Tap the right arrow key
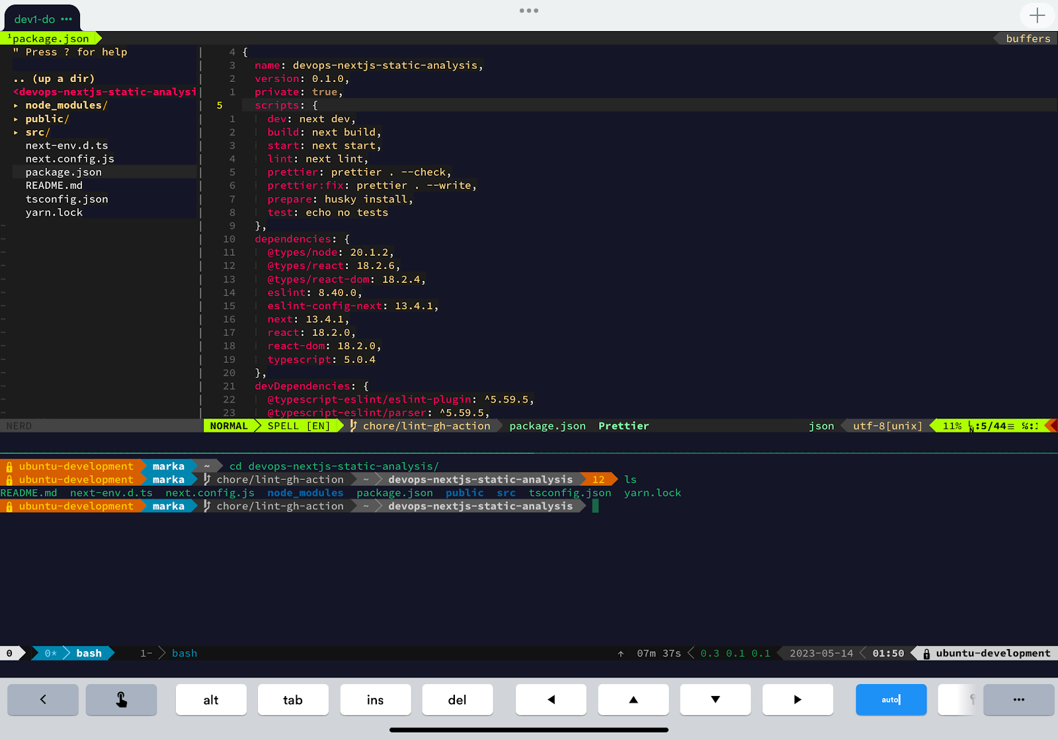This screenshot has height=739, width=1058. click(x=797, y=699)
